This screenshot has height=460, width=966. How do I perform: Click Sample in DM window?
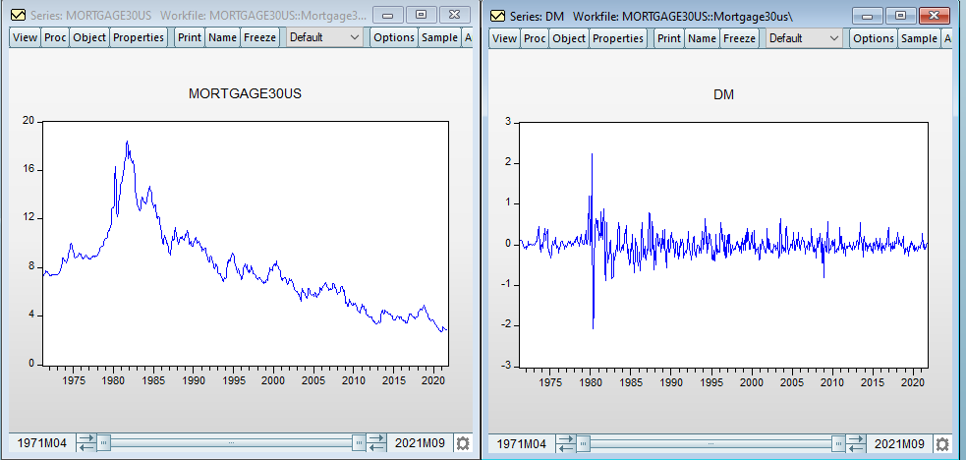[919, 38]
